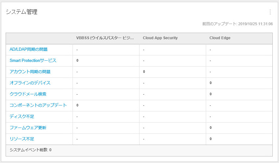Click the VBBSS column header
This screenshot has height=163, width=279.
click(x=105, y=38)
